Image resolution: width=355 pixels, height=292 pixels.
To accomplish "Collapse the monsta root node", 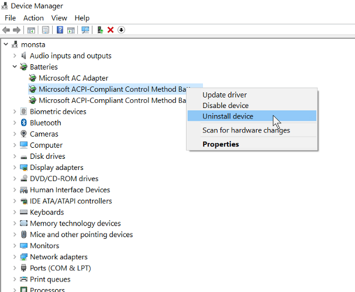I will pos(6,44).
